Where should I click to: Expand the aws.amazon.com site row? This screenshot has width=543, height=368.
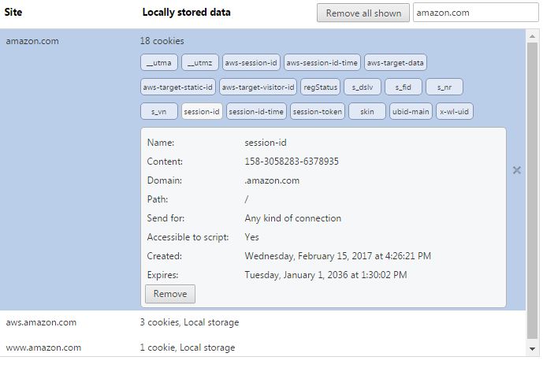[x=262, y=322]
